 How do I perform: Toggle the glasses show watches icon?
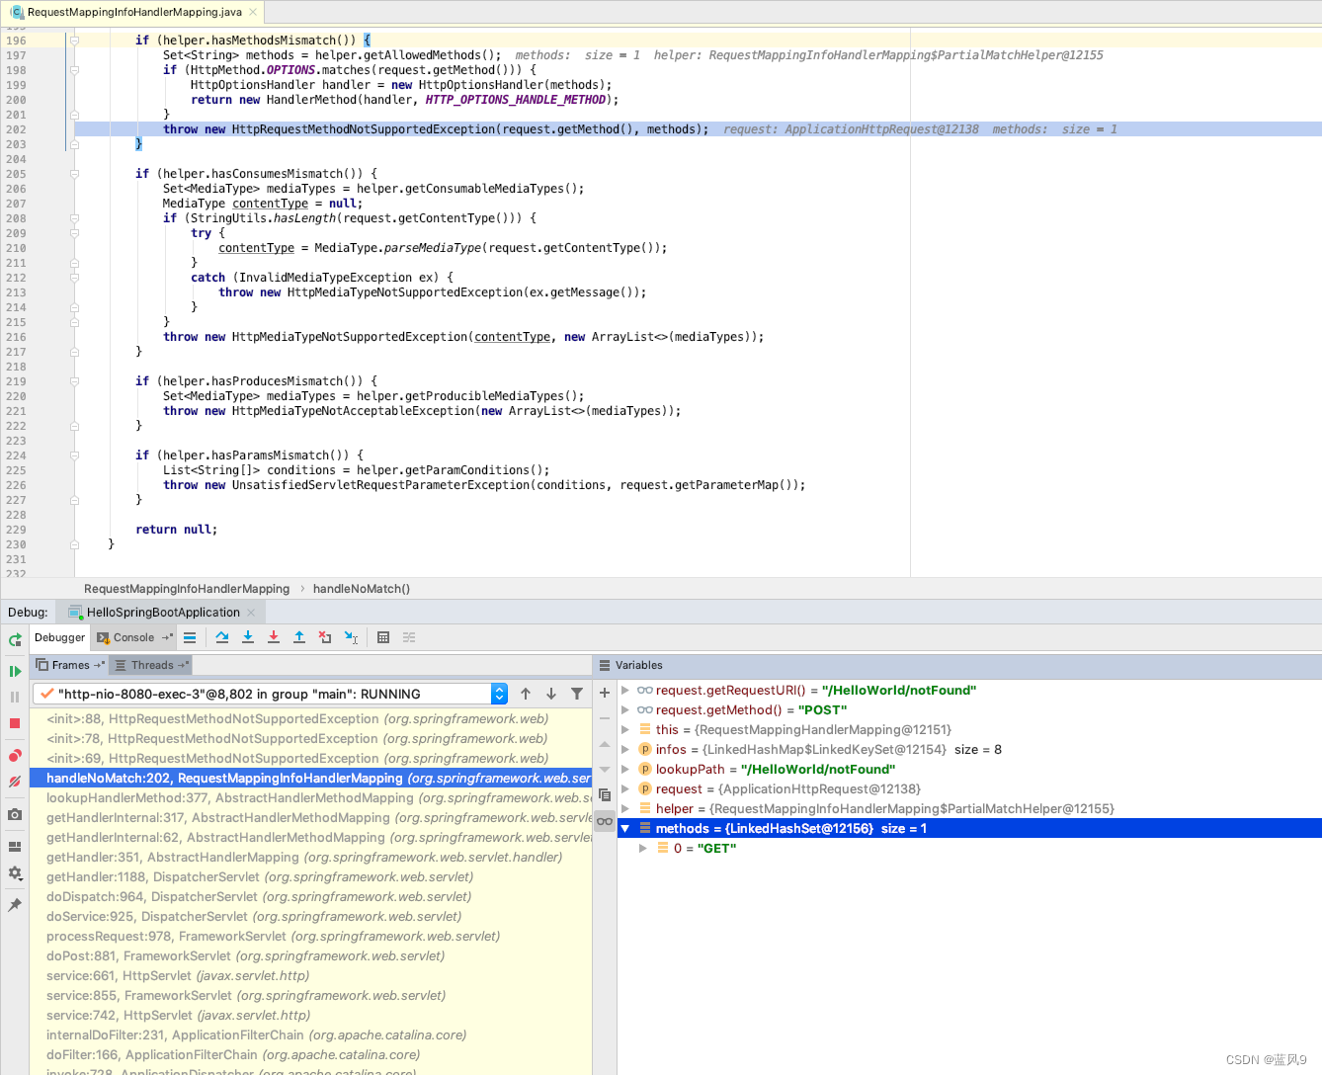pos(605,821)
